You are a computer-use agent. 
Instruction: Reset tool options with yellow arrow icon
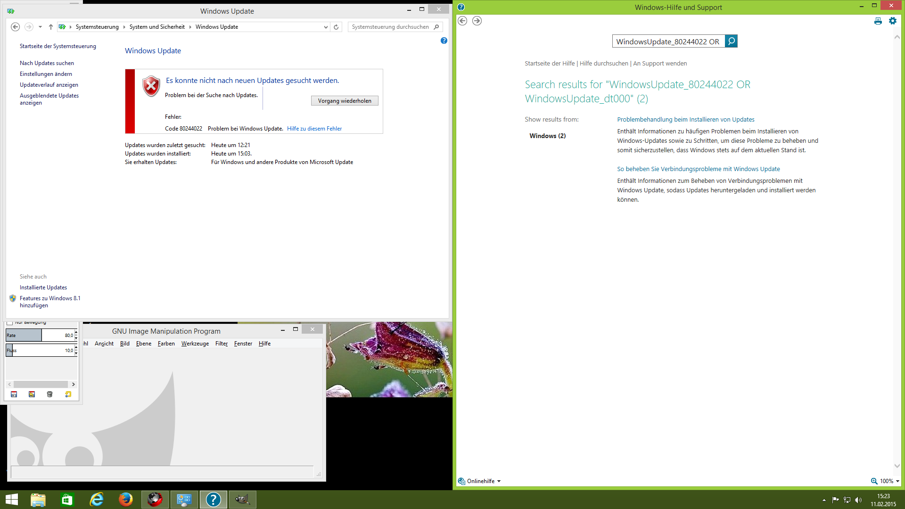coord(68,394)
